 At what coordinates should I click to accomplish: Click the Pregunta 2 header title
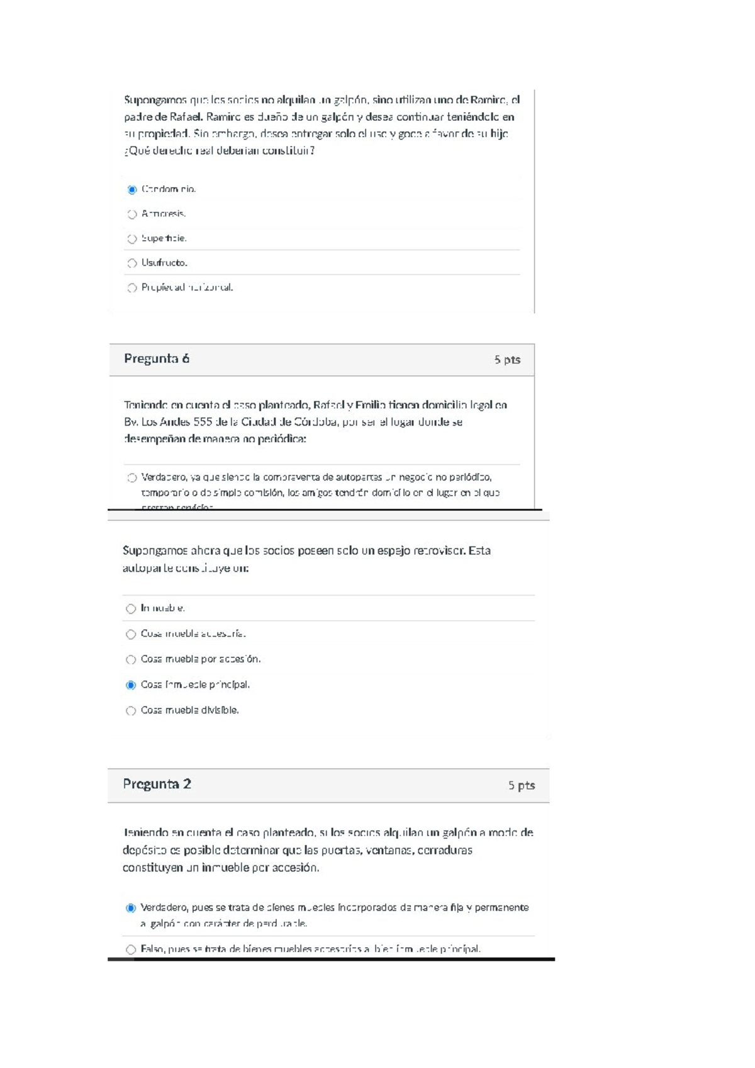tap(157, 784)
